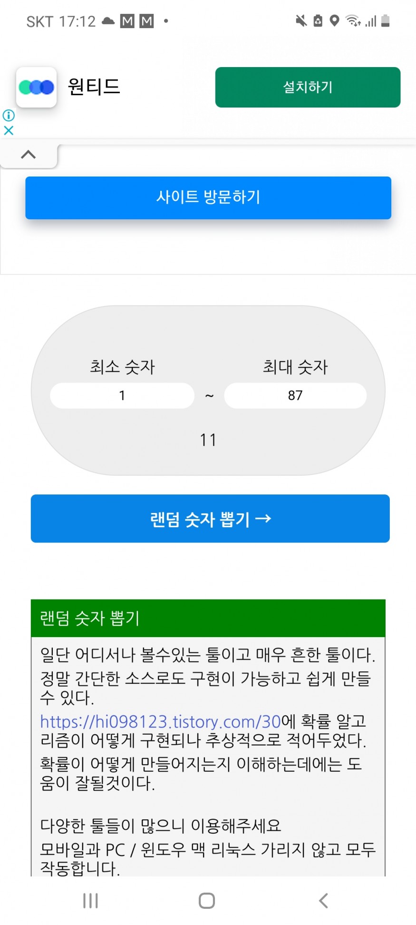The height and width of the screenshot is (925, 416).
Task: Tap the Wanted (원티드) app logo
Action: (37, 87)
